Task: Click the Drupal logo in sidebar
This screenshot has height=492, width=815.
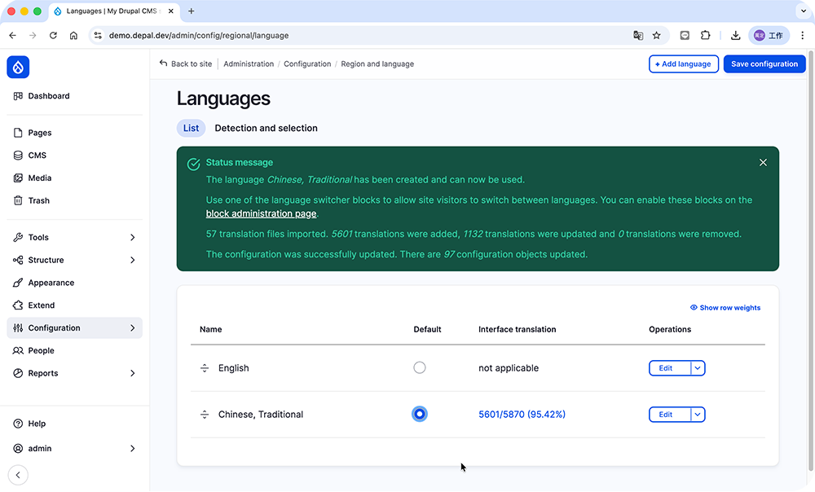Action: 18,67
